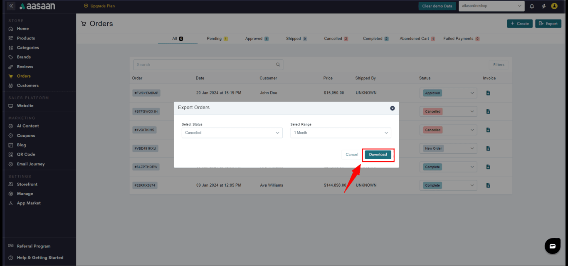
Task: Open notifications bell icon
Action: tap(532, 6)
